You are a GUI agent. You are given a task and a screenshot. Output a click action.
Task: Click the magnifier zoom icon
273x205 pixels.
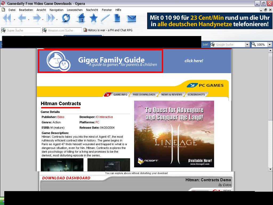pyautogui.click(x=254, y=45)
